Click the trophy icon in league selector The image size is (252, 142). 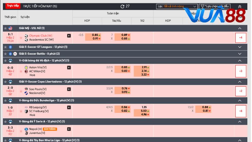pyautogui.click(x=202, y=6)
